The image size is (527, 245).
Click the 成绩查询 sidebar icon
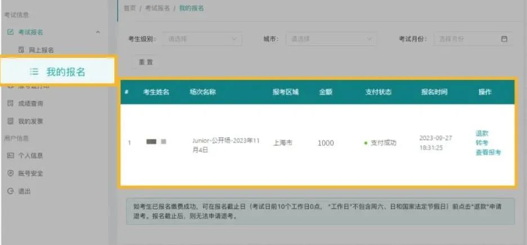pos(10,103)
